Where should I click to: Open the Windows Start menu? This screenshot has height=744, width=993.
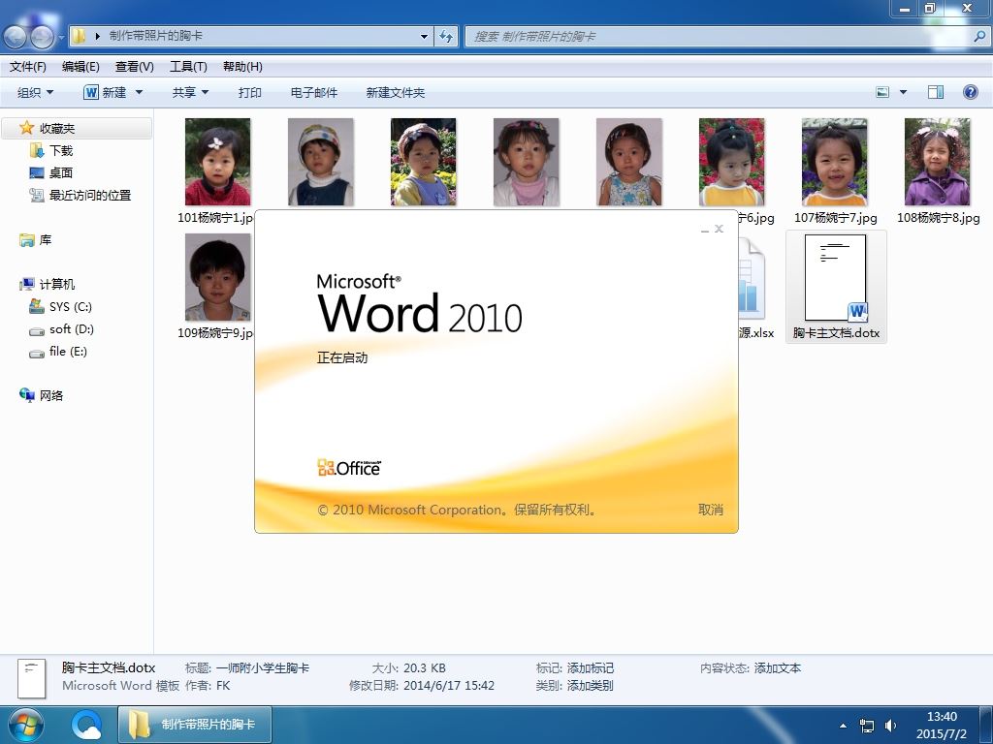25,725
